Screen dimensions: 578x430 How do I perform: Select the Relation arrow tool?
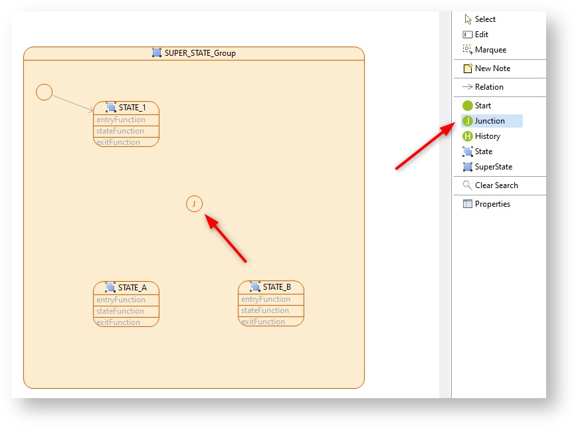(488, 87)
